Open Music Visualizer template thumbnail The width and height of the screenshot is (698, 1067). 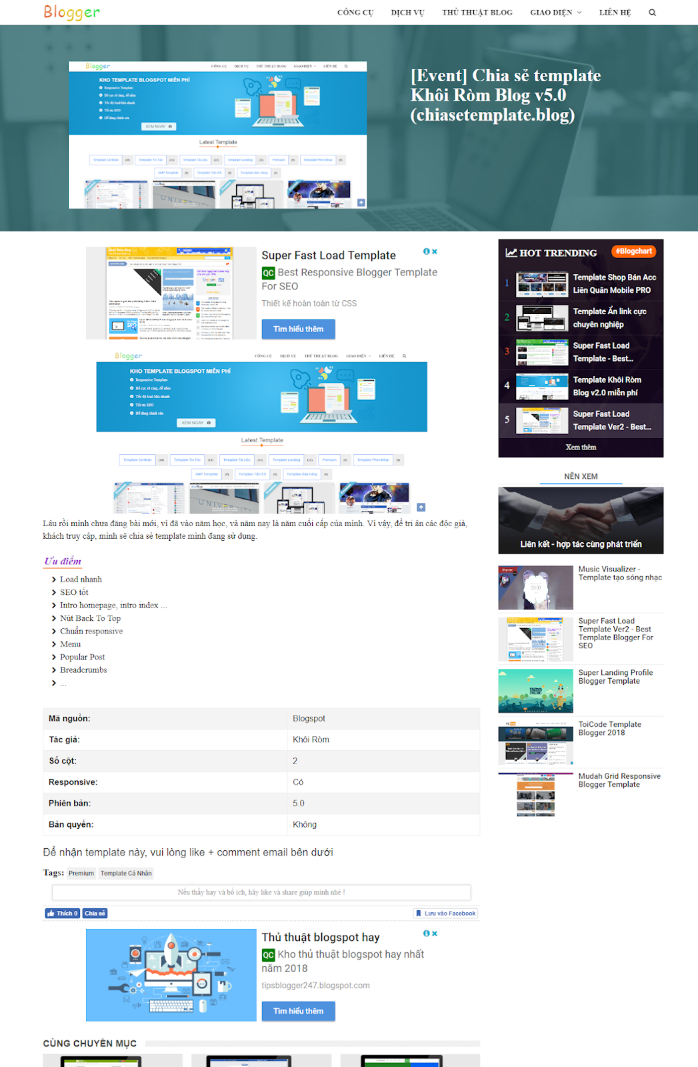click(535, 588)
